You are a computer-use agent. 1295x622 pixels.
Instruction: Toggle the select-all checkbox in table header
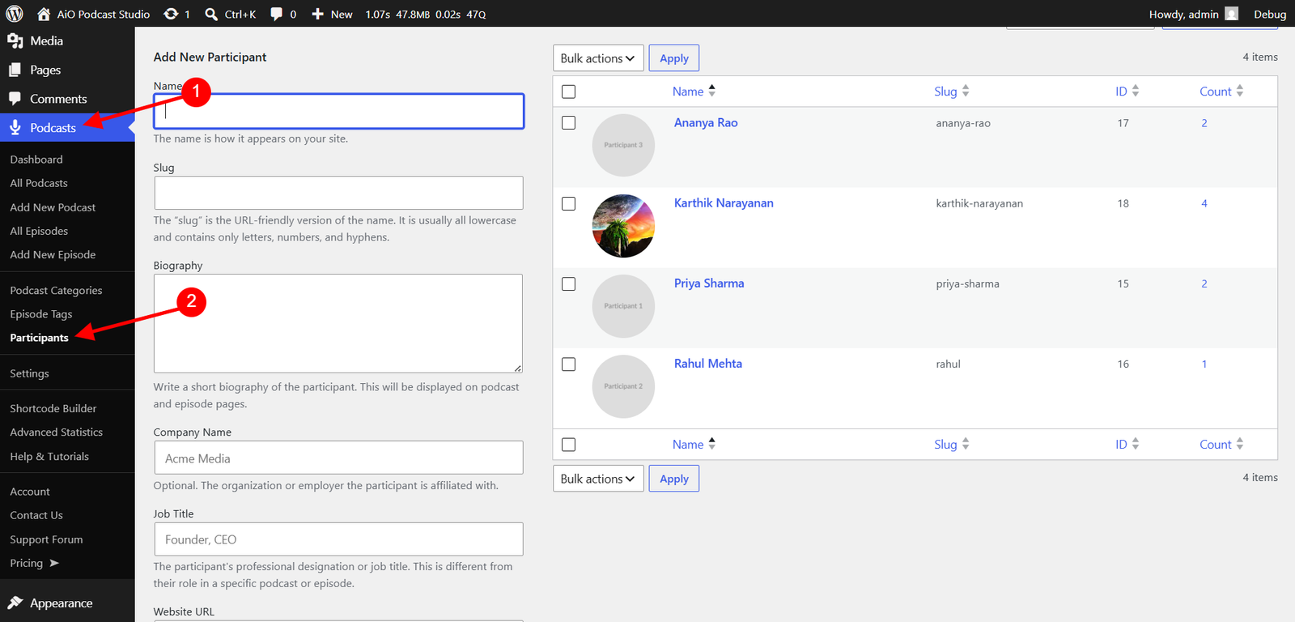[x=569, y=92]
